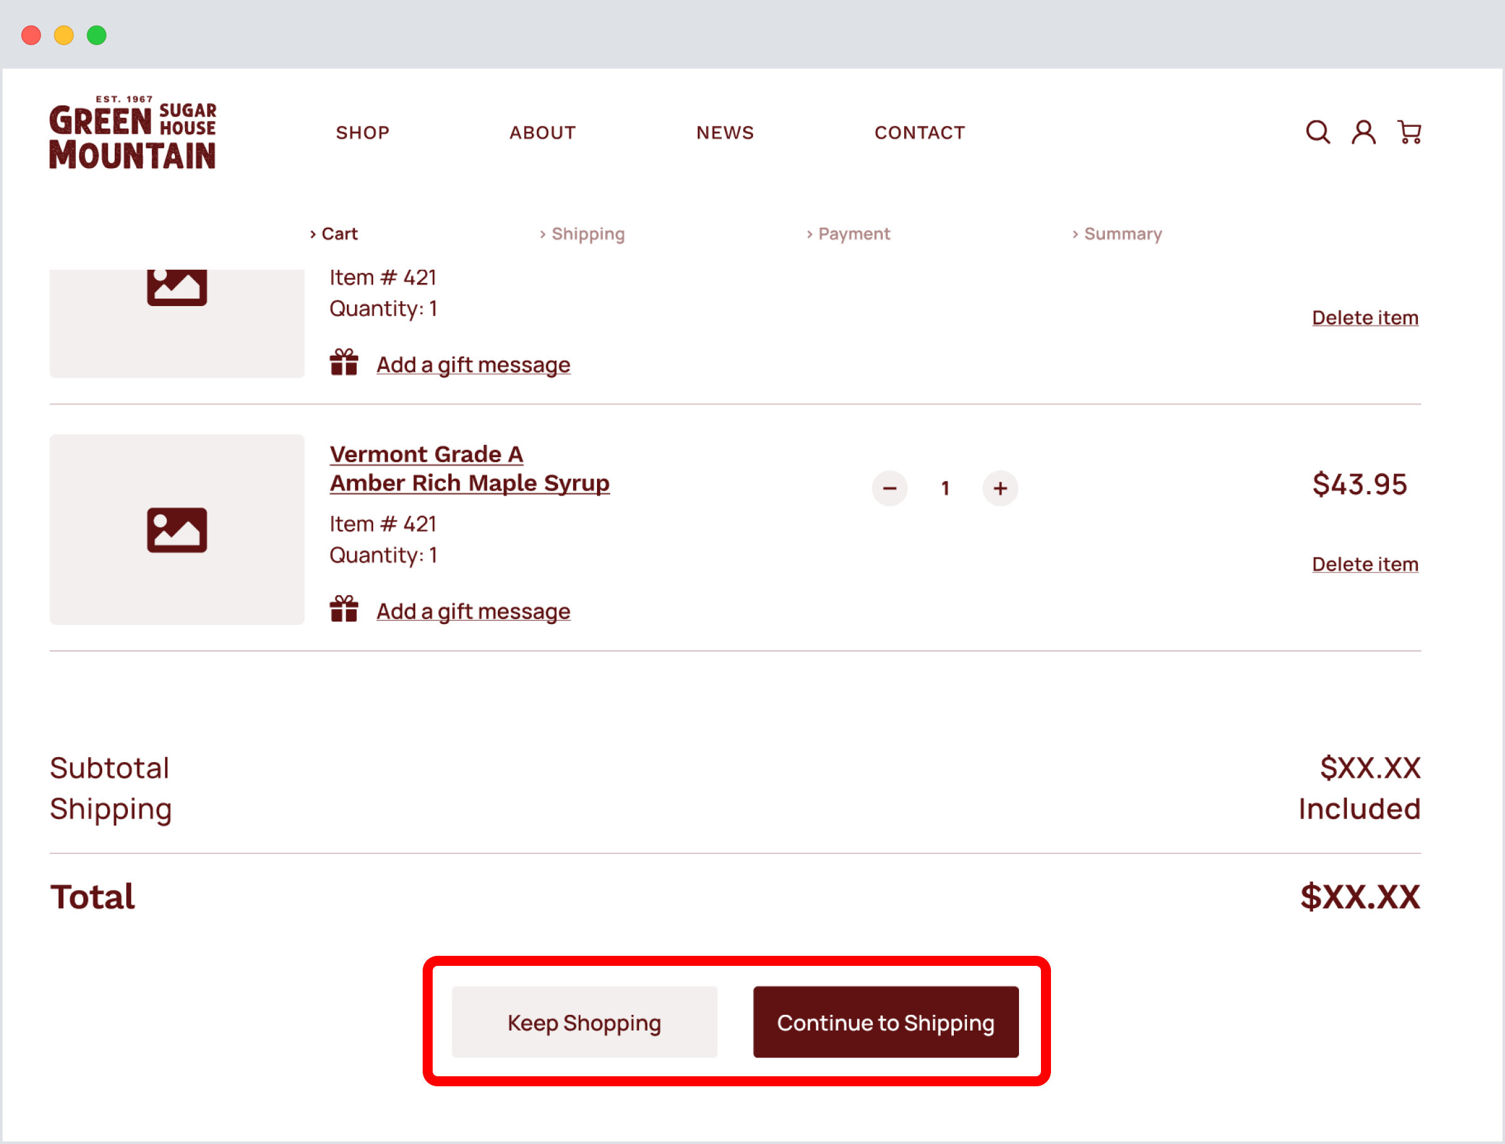
Task: Jump to the Payment checkout step
Action: (853, 234)
